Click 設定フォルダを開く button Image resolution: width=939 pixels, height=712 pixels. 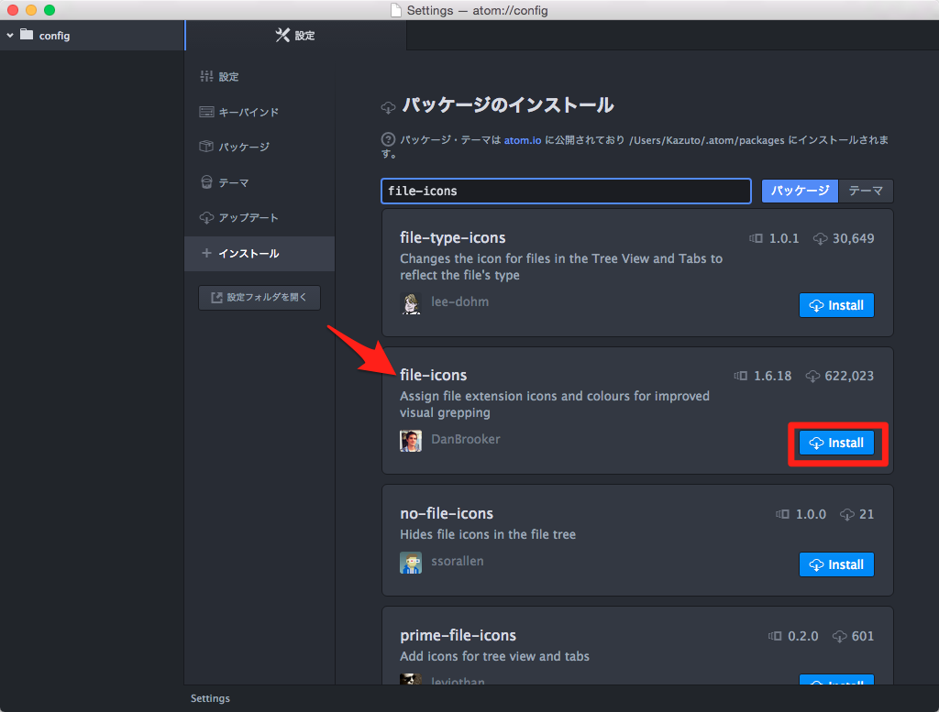tap(260, 298)
